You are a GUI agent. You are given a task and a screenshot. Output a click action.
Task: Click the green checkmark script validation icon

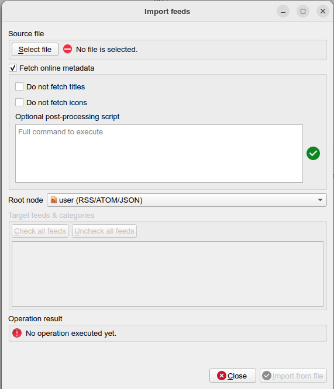tap(313, 153)
